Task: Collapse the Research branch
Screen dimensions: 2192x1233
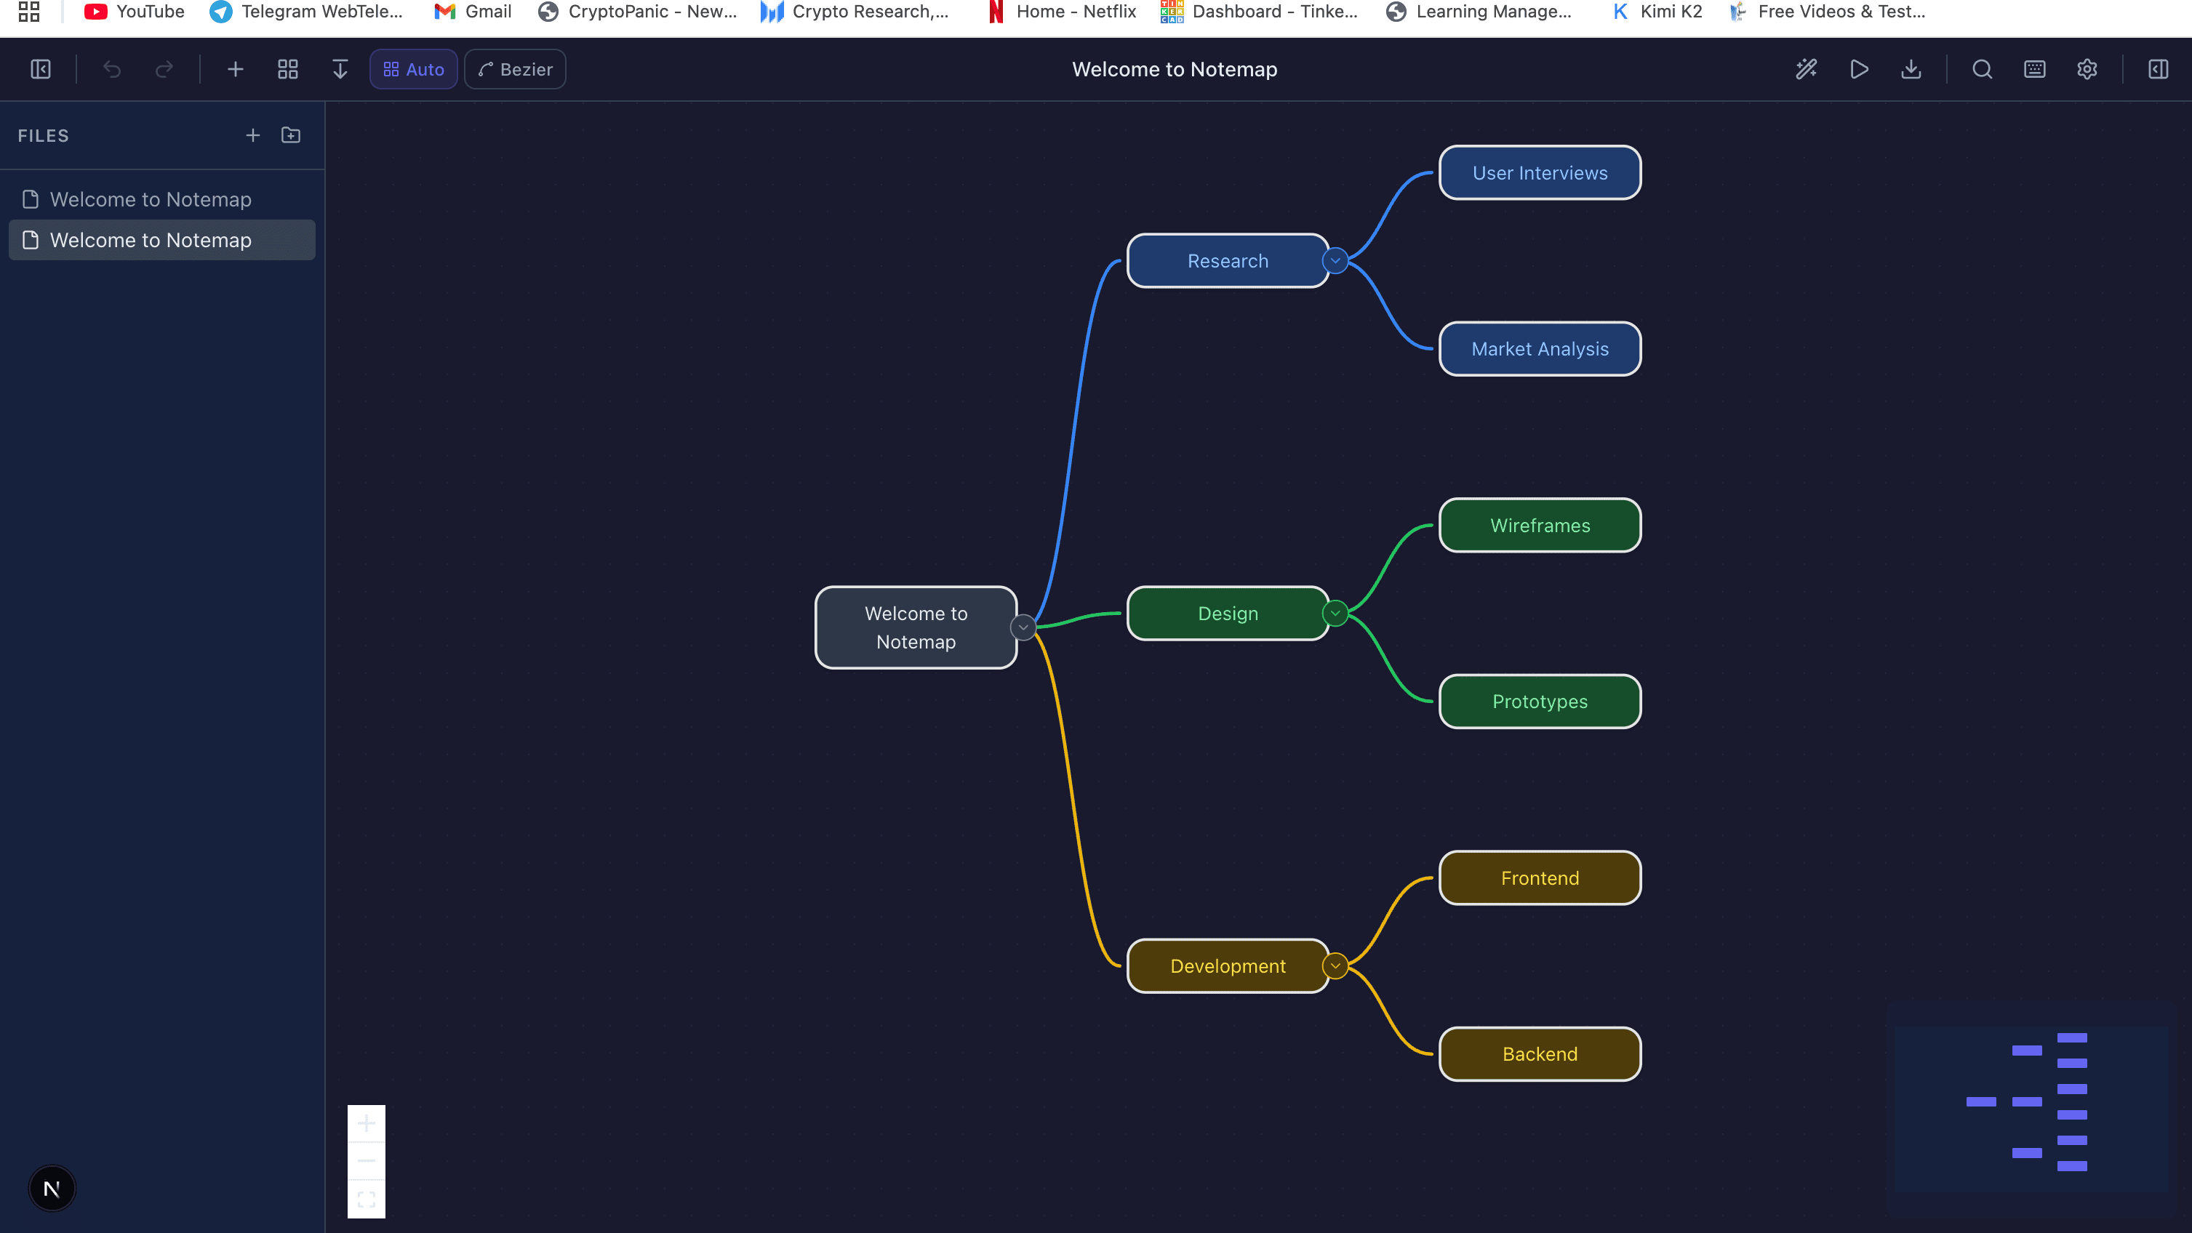Action: tap(1335, 260)
